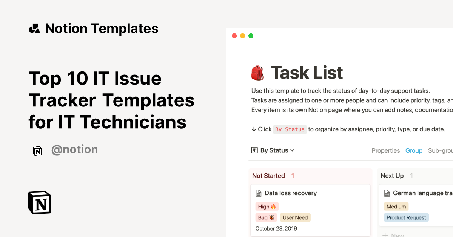Toggle the Bug tag on Data loss recovery

(266, 217)
